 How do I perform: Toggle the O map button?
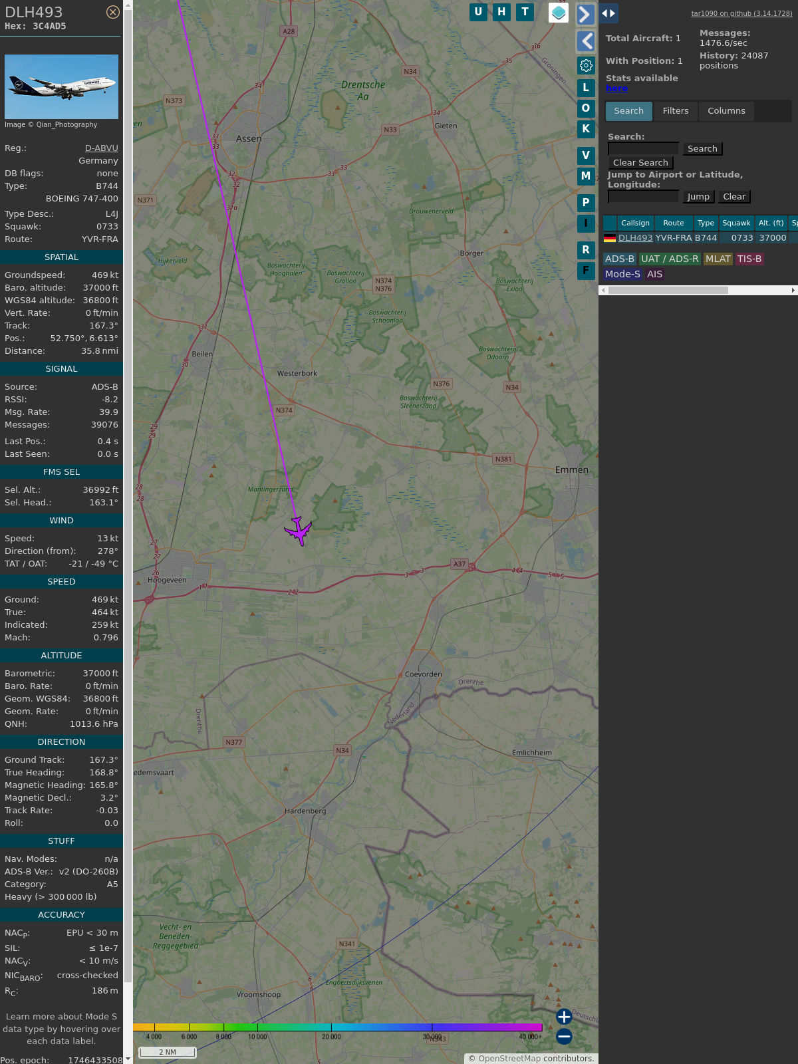pyautogui.click(x=586, y=108)
